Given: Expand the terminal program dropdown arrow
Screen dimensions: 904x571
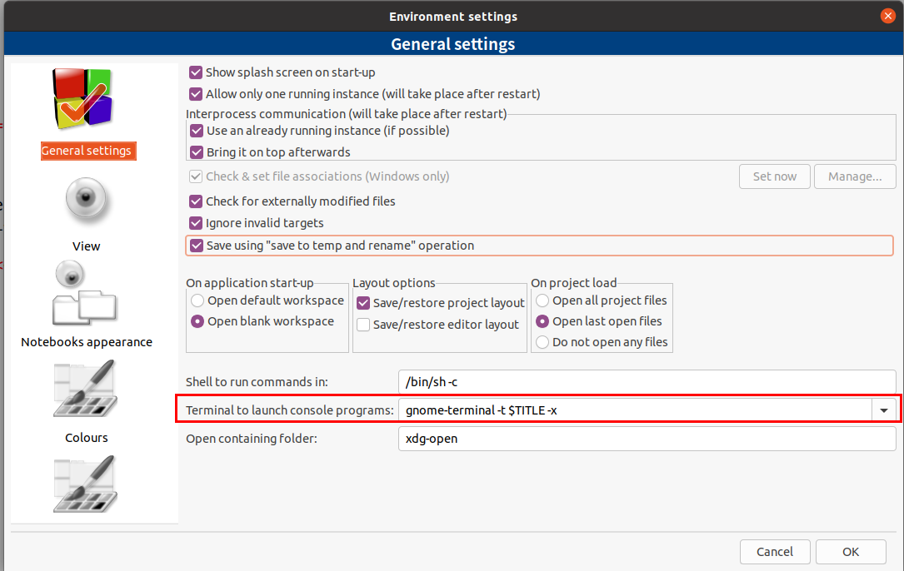Looking at the screenshot, I should (882, 410).
